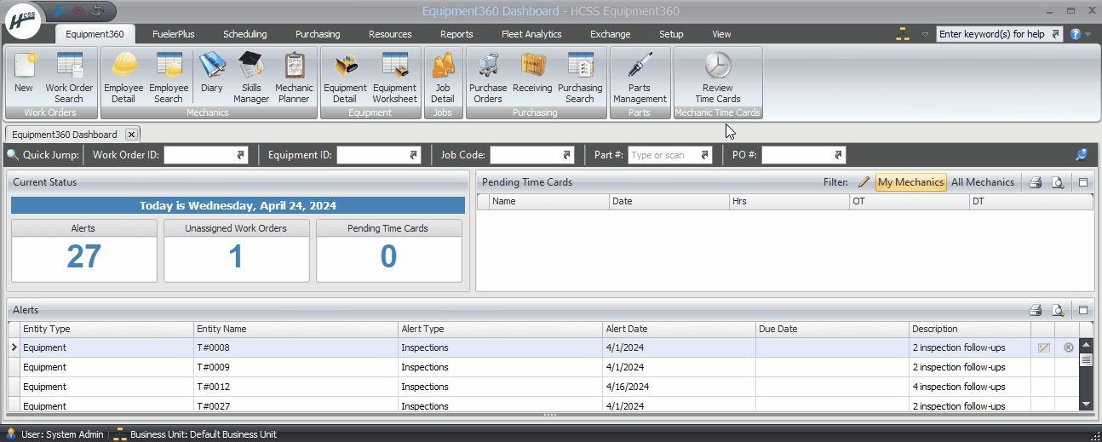The height and width of the screenshot is (442, 1102).
Task: Expand the Job Code lookup arrow
Action: coord(566,156)
